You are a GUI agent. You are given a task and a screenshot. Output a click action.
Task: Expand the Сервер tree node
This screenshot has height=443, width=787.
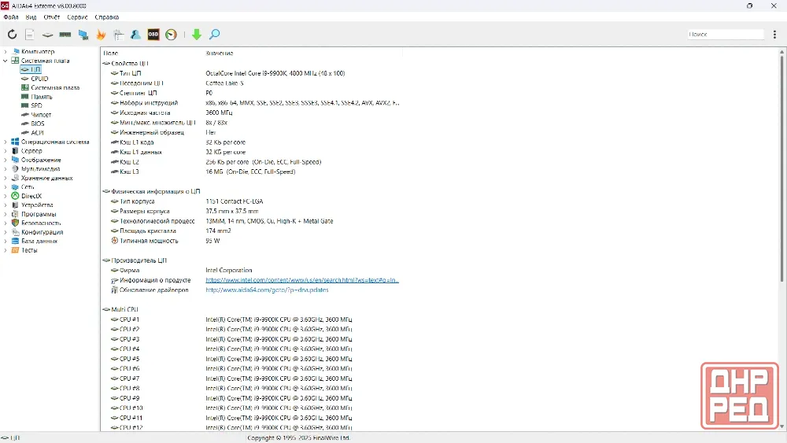(6, 151)
